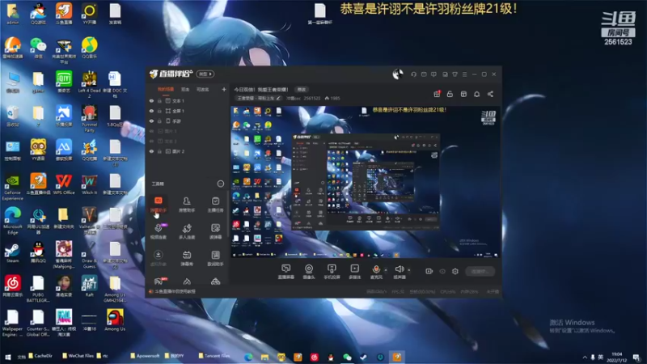The image size is (647, 364).
Task: Select the 手游 layer row
Action: [x=188, y=121]
